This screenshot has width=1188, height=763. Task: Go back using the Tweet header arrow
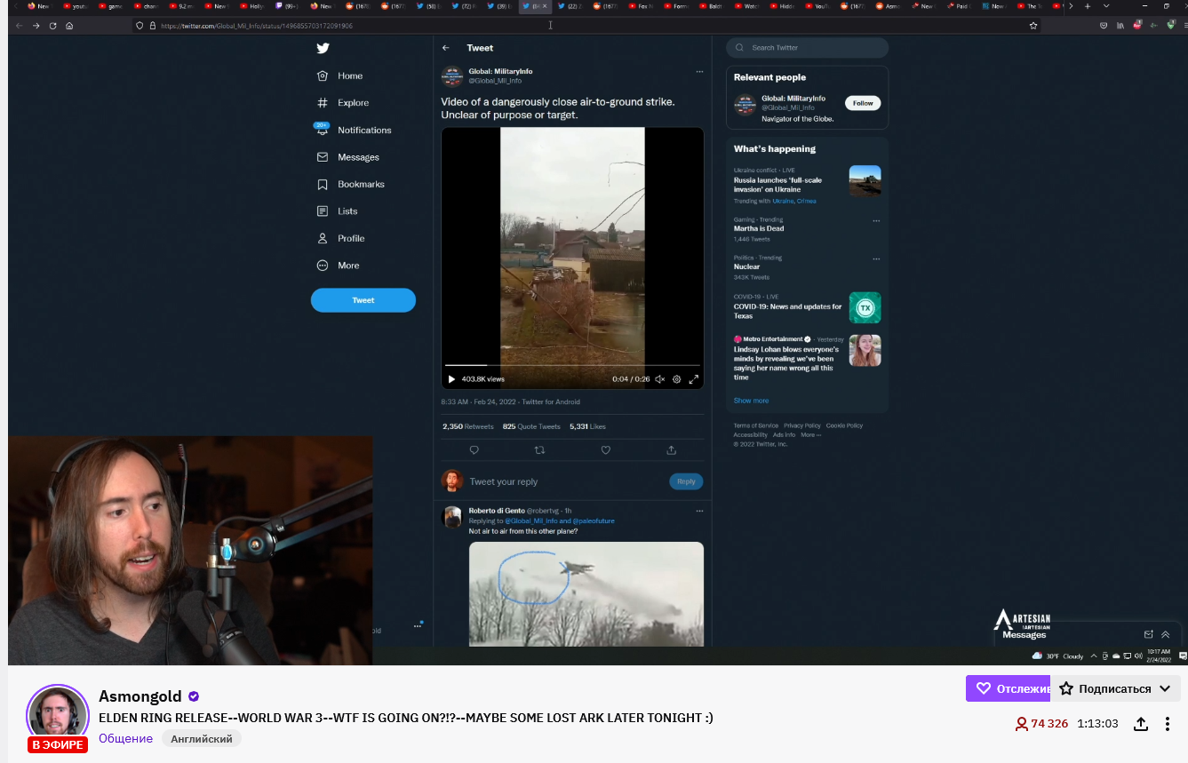click(446, 48)
